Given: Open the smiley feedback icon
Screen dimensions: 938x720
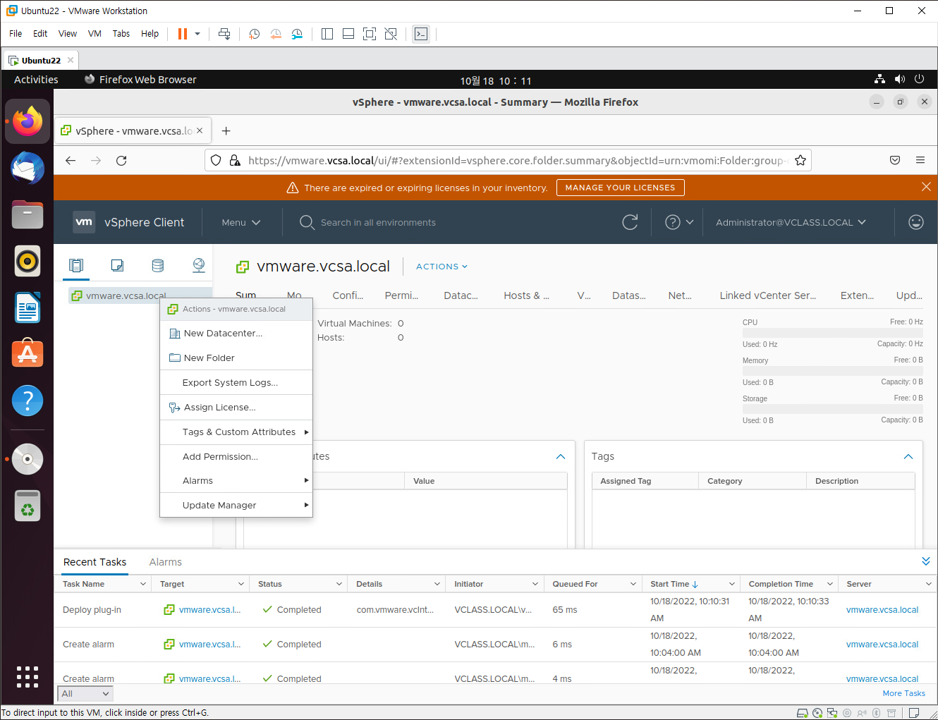Looking at the screenshot, I should (916, 222).
